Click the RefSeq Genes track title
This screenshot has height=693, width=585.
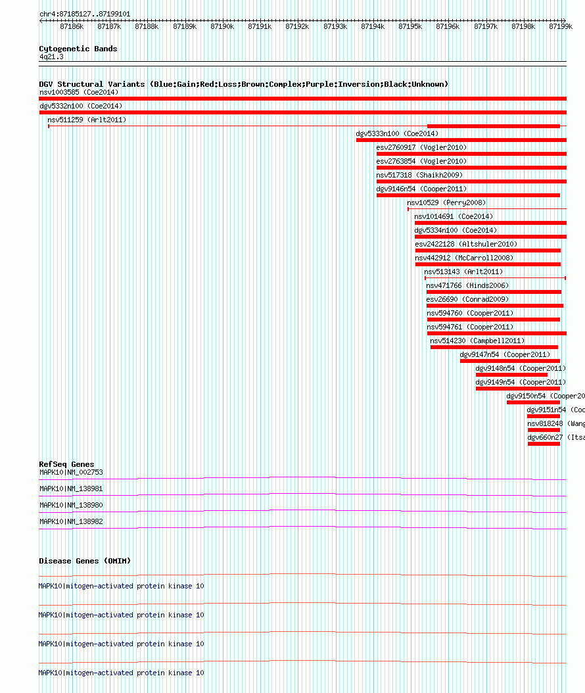[67, 464]
